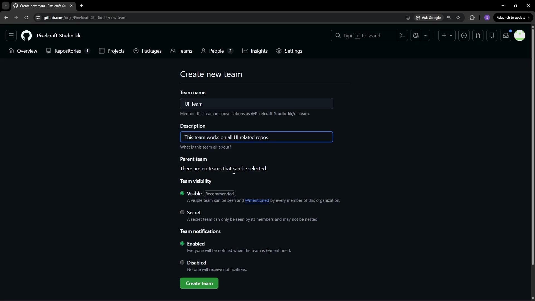Click the GitHub Octocat logo
The width and height of the screenshot is (535, 301).
[26, 36]
